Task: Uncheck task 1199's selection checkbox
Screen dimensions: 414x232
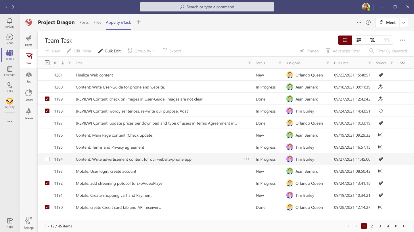Action: (47, 99)
